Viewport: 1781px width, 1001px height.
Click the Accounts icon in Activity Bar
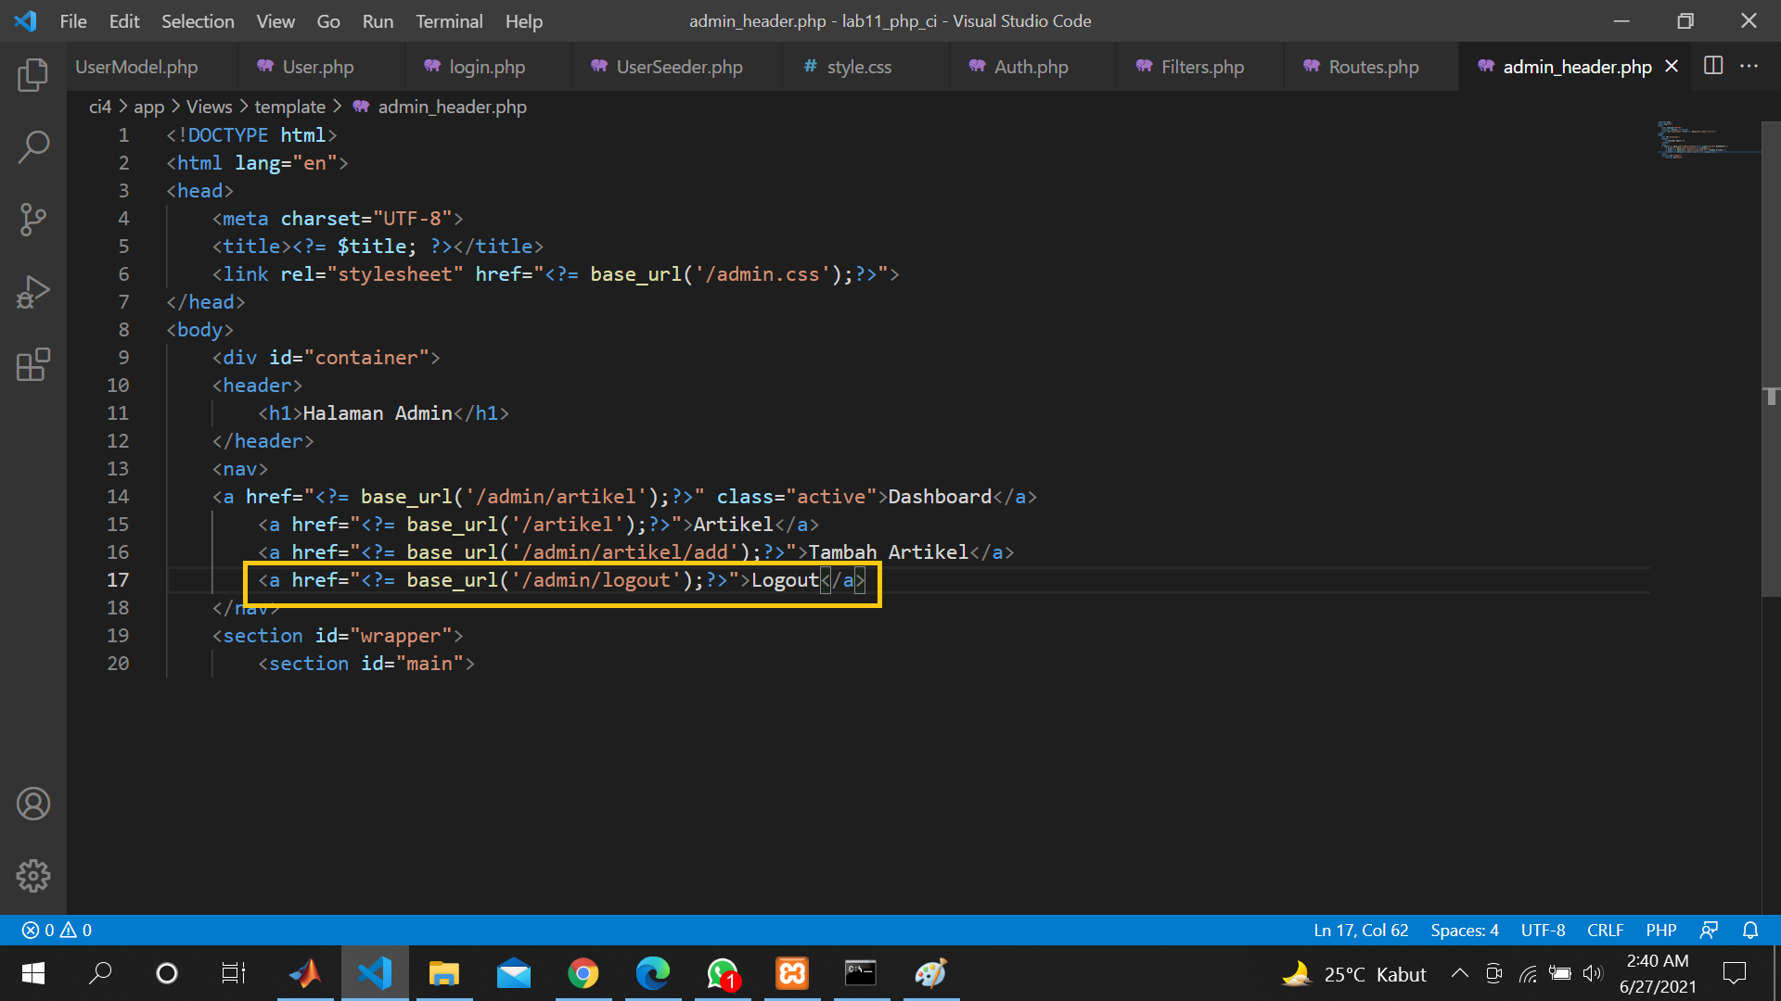[x=33, y=804]
